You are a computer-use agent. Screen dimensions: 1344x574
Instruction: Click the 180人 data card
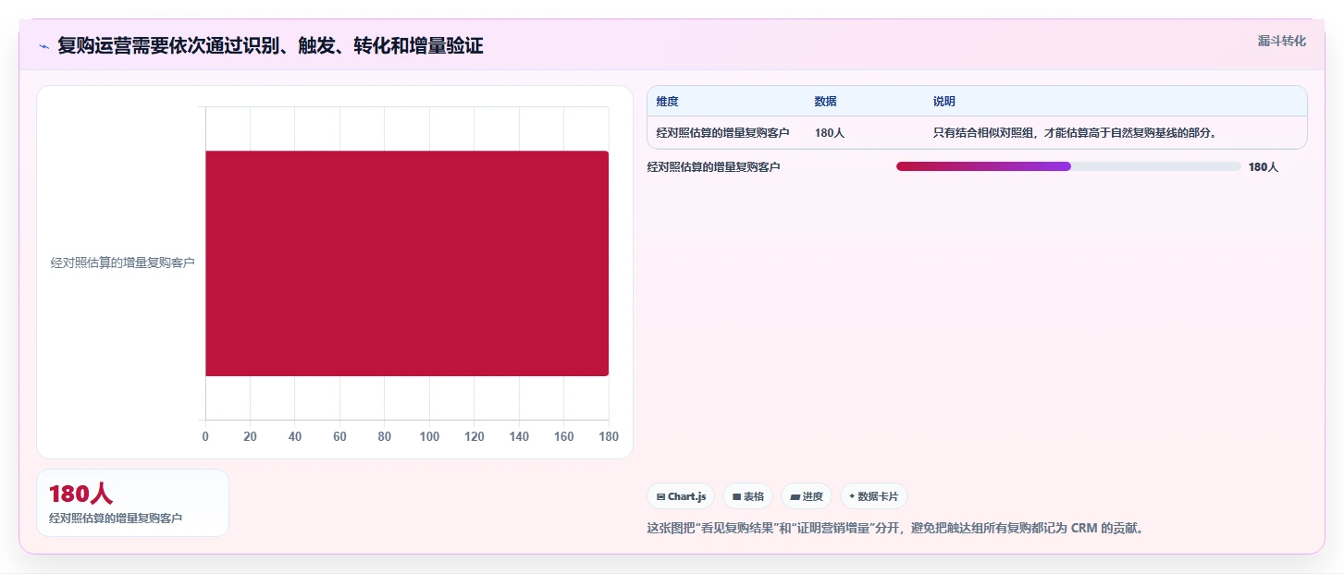click(132, 503)
